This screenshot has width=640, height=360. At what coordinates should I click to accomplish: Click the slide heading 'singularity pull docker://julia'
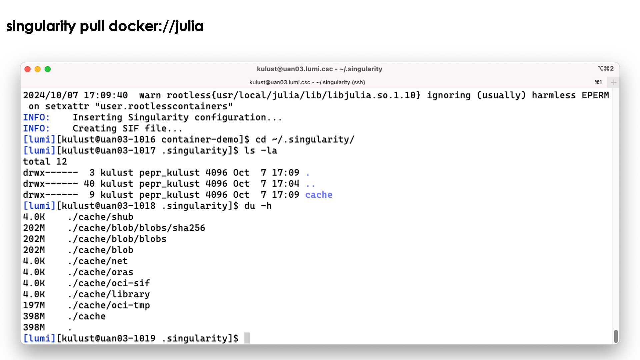click(105, 26)
